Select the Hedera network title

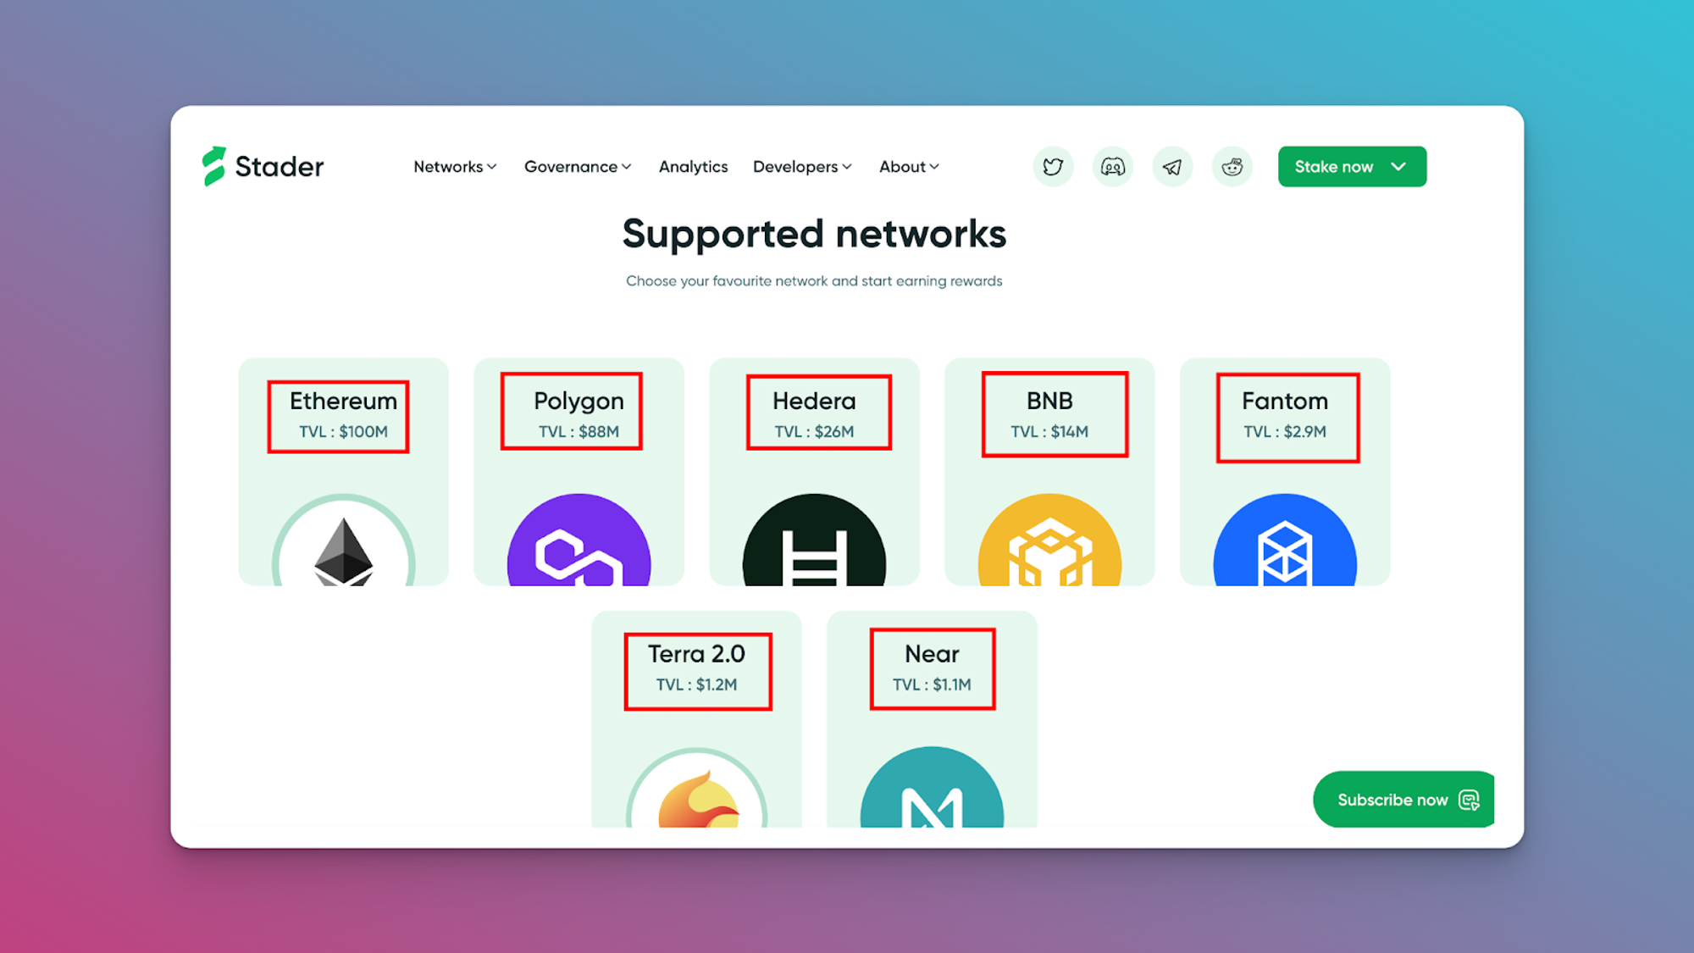pyautogui.click(x=814, y=401)
